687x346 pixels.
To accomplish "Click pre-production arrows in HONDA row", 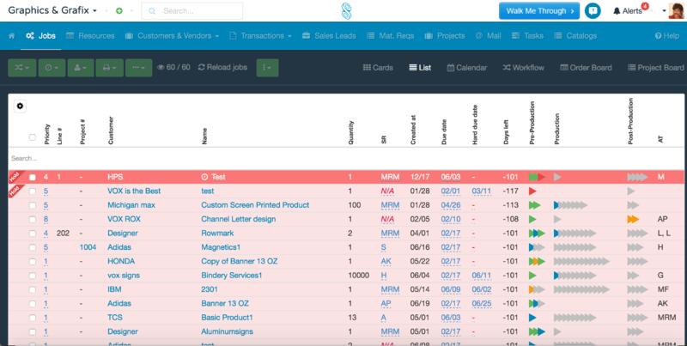I will (537, 262).
